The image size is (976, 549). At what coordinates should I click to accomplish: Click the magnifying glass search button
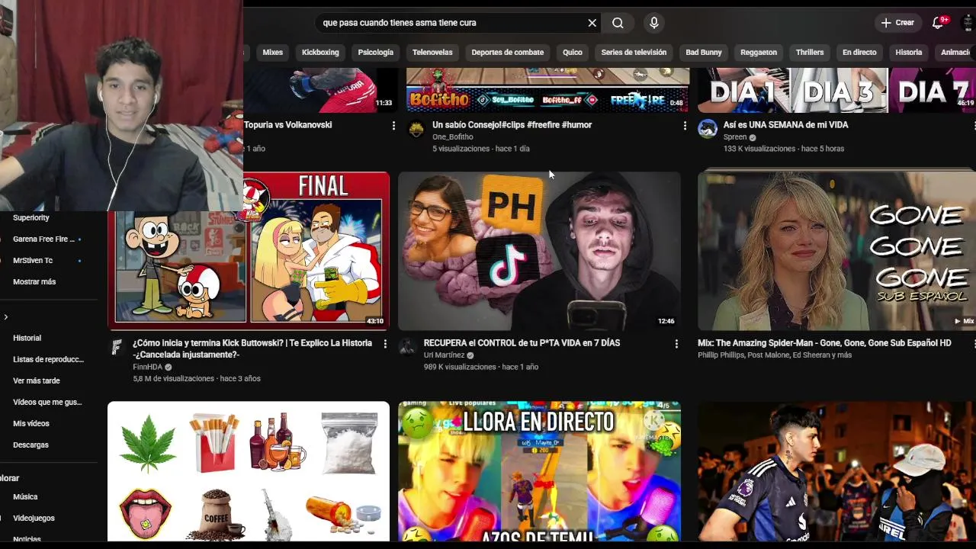click(x=618, y=23)
